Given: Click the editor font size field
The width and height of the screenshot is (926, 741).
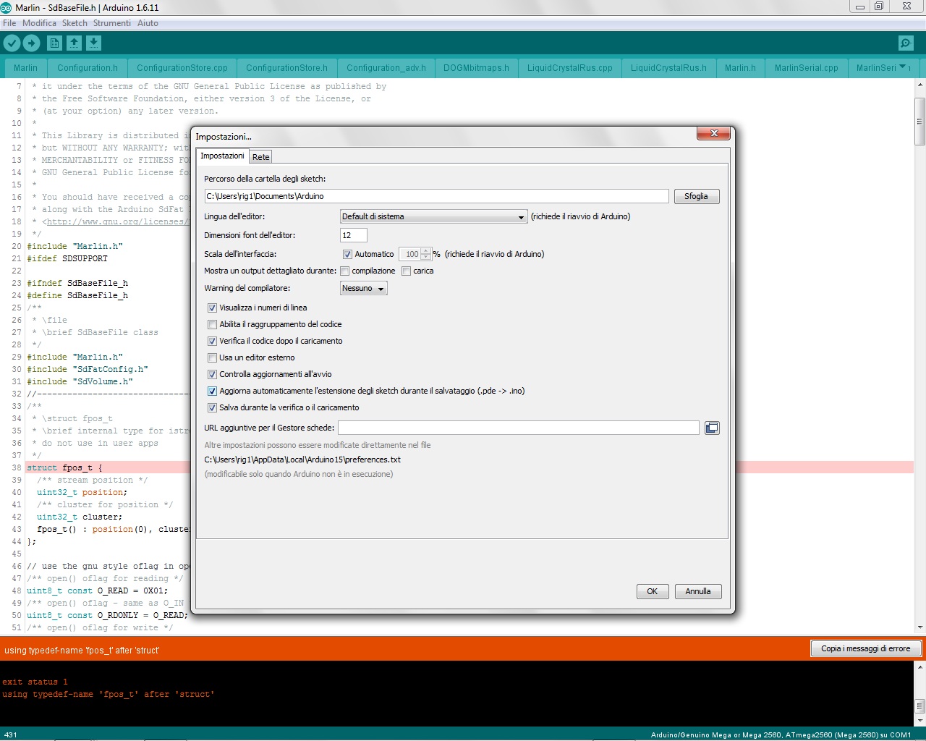Looking at the screenshot, I should pos(353,236).
